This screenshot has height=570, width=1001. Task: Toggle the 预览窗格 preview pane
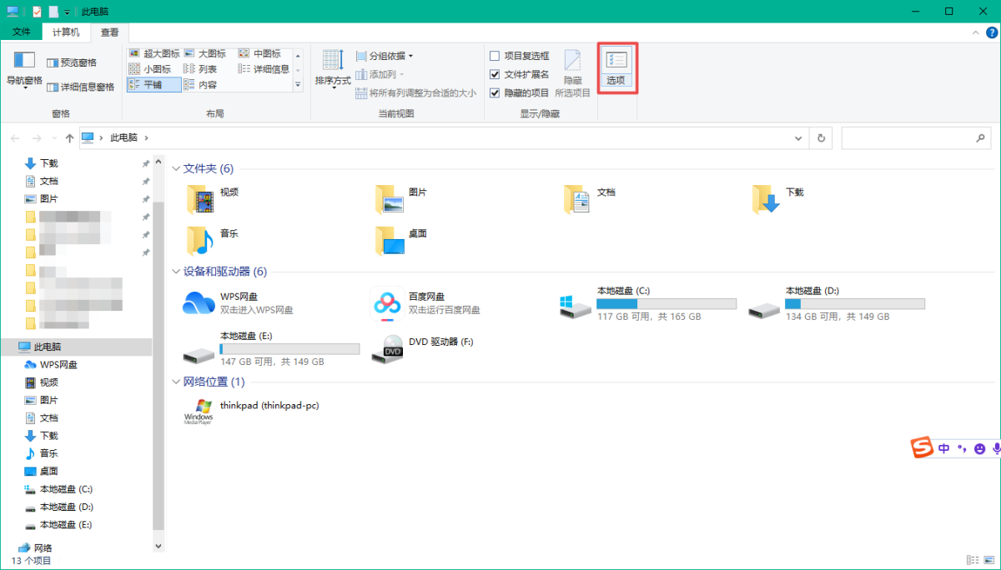pos(72,62)
